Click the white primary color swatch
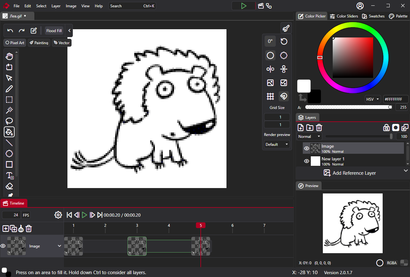The width and height of the screenshot is (410, 277). tap(303, 86)
